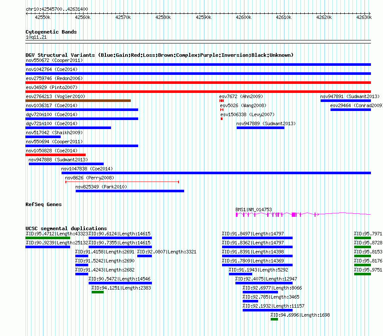Click the nsv1050828 (Coe2014) loss label
Viewport: 383px width, 336px height.
(x=52, y=151)
